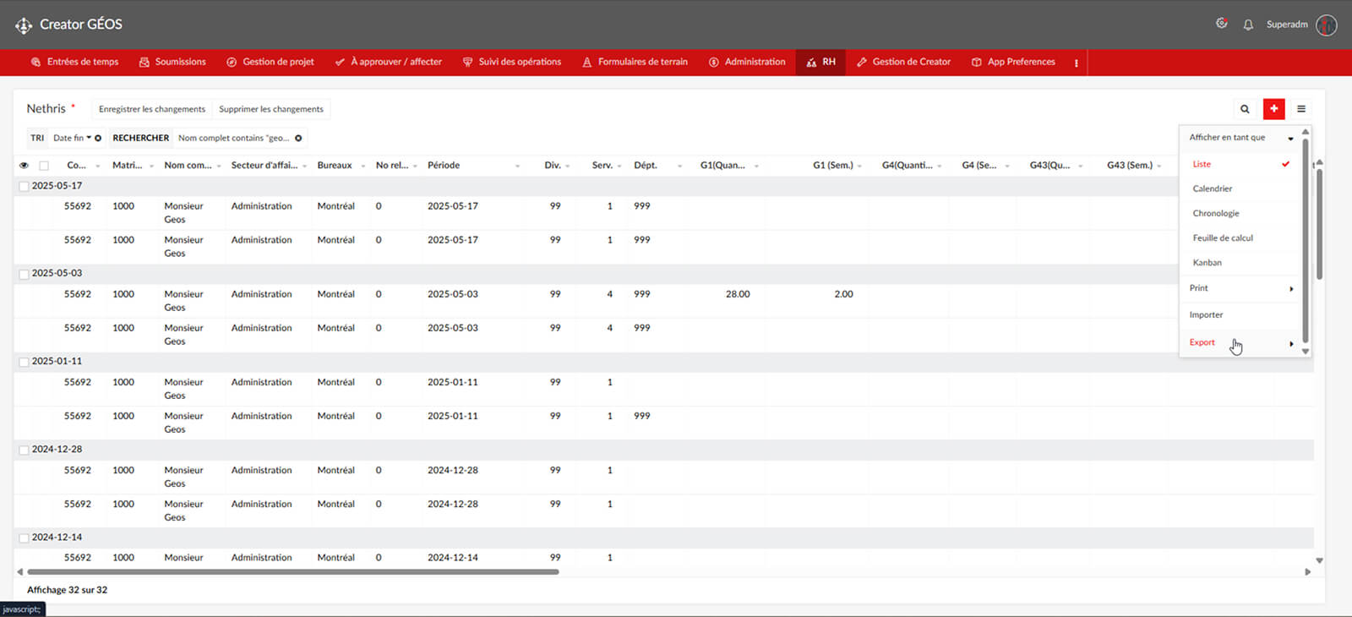Click the horizontal scrollbar thumb
The width and height of the screenshot is (1352, 617).
[292, 572]
